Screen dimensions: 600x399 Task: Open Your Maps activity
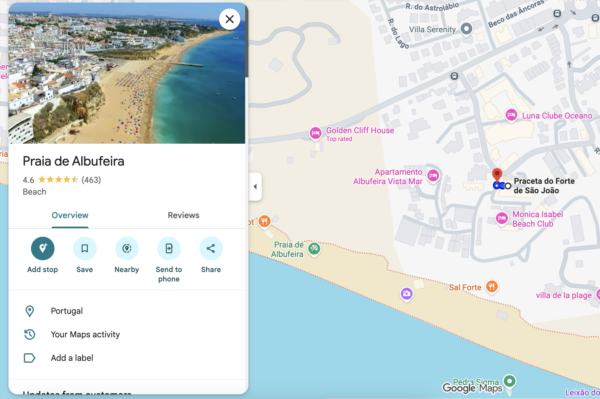point(85,334)
